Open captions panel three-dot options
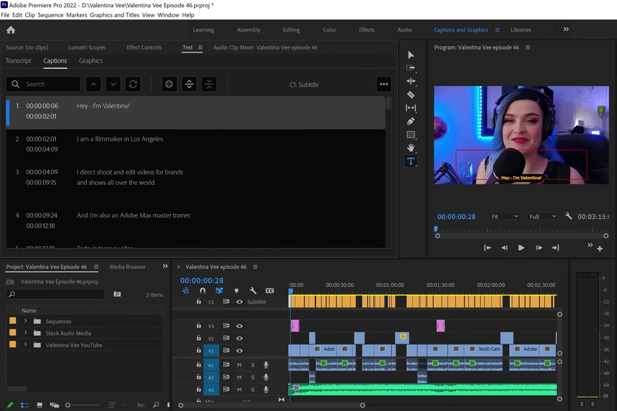This screenshot has height=411, width=617. tap(384, 84)
